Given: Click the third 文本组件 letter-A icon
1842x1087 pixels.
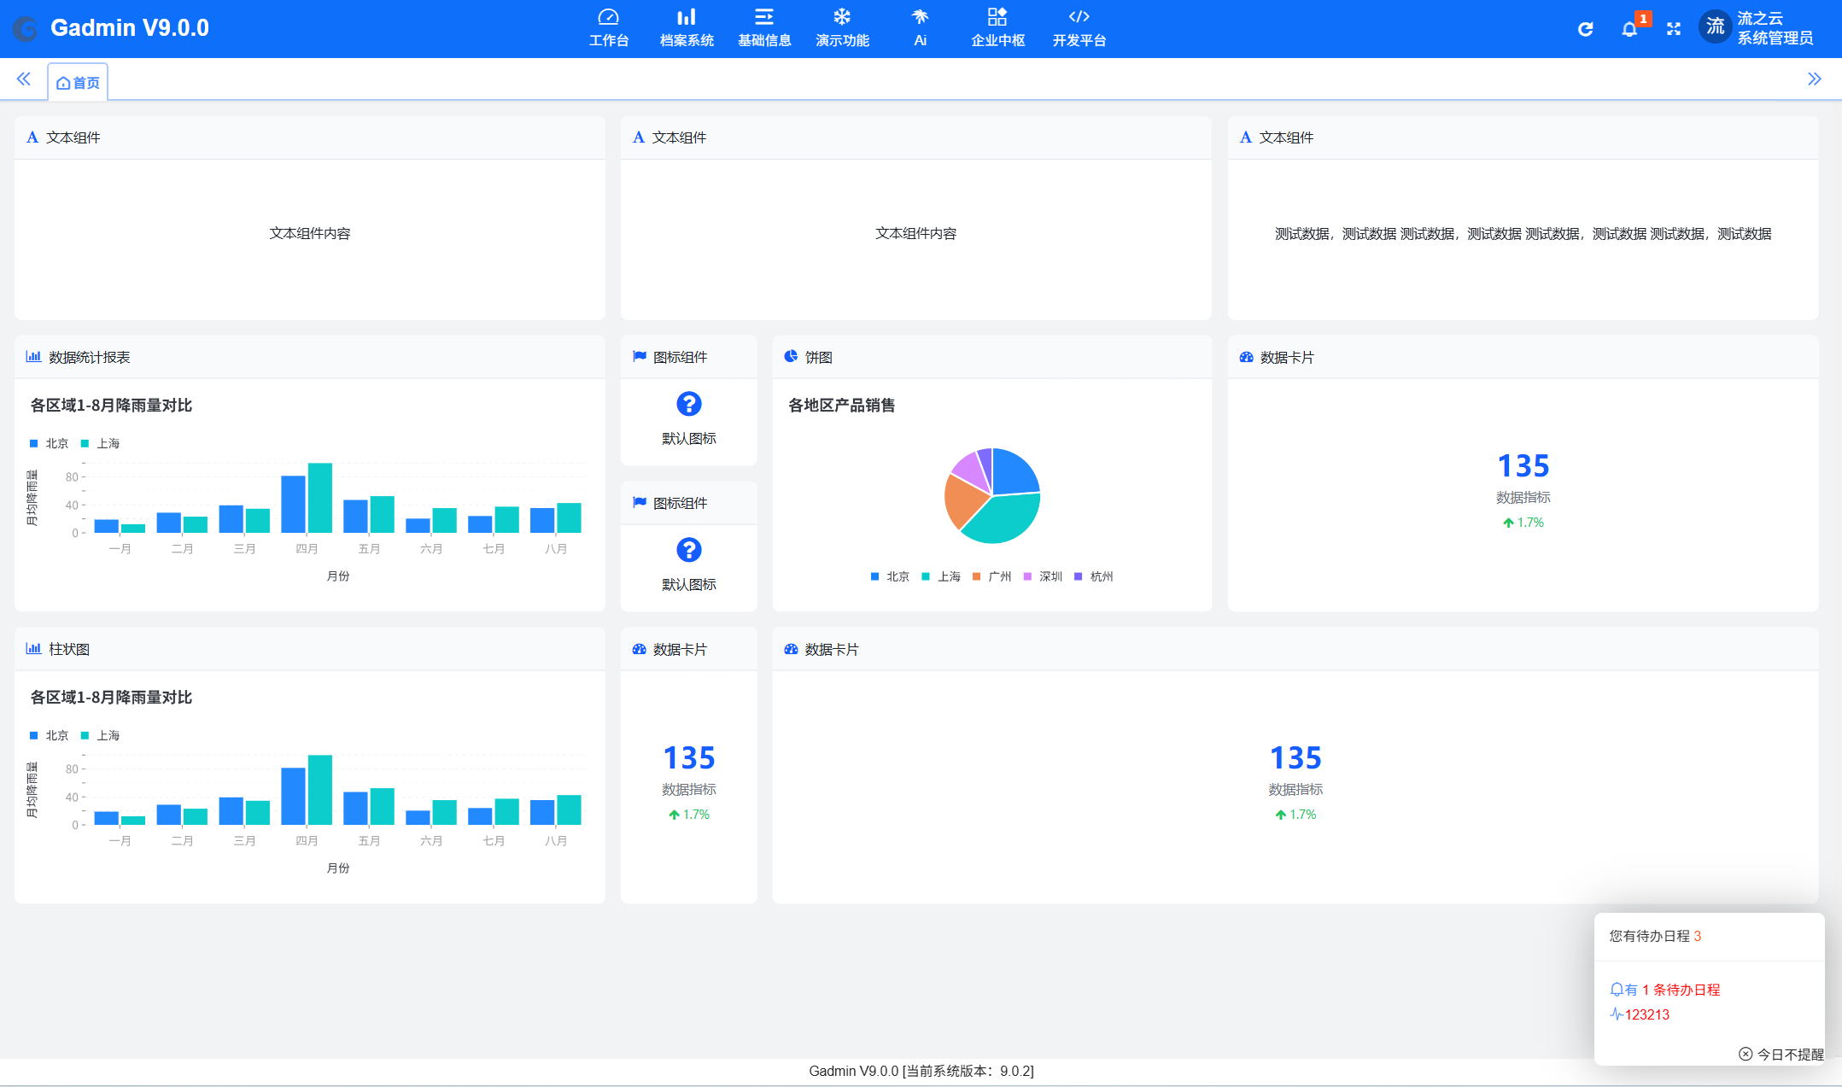Looking at the screenshot, I should coord(1246,137).
